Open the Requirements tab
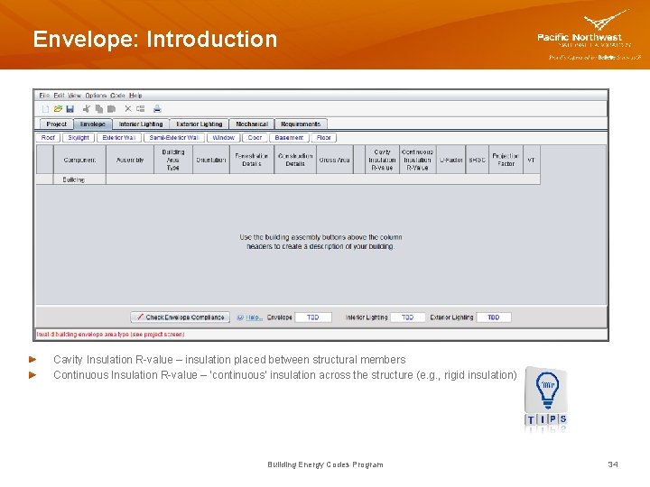The width and height of the screenshot is (650, 487). click(x=301, y=124)
